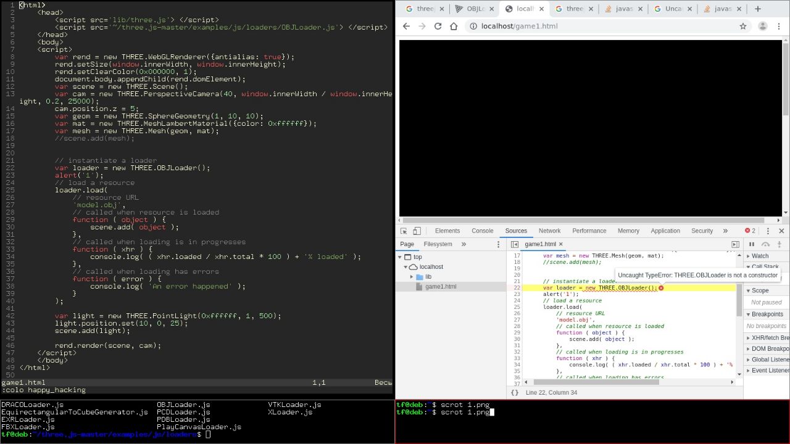Click the address bar URL localhost/game1.html
The width and height of the screenshot is (790, 444).
point(519,27)
